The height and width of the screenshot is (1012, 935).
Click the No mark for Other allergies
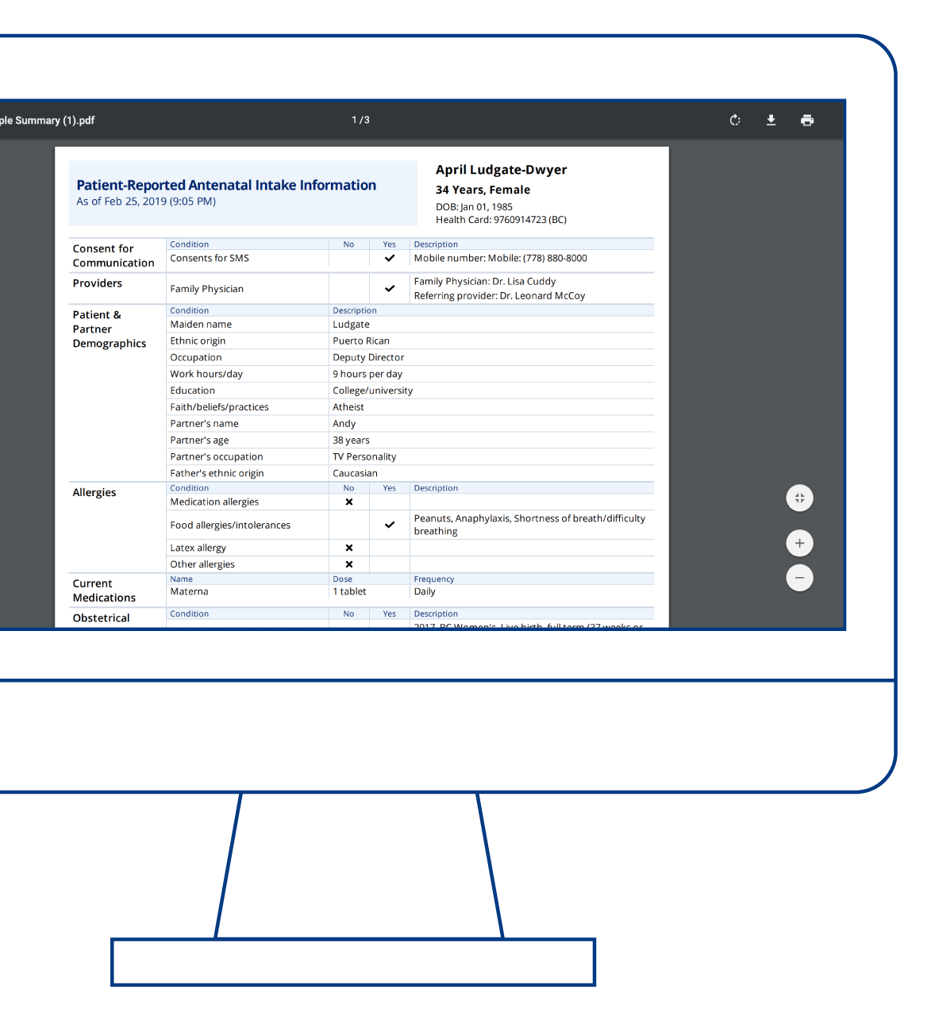[x=349, y=564]
